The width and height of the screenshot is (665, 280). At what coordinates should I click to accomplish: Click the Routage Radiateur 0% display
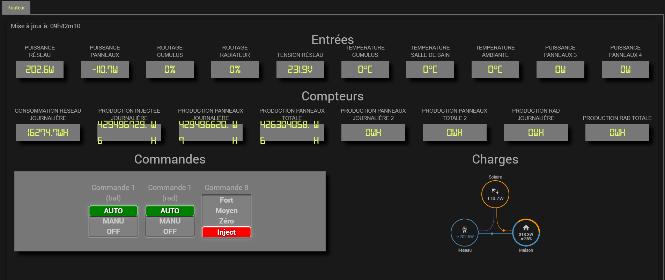point(235,69)
